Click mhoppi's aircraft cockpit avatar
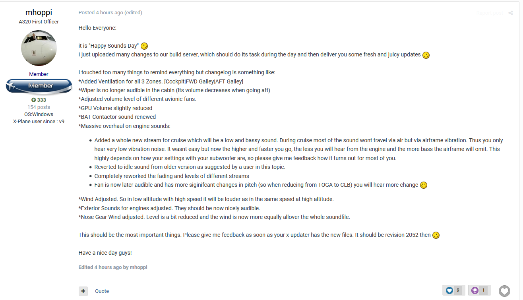Viewport: 523px width, 300px height. [x=39, y=48]
